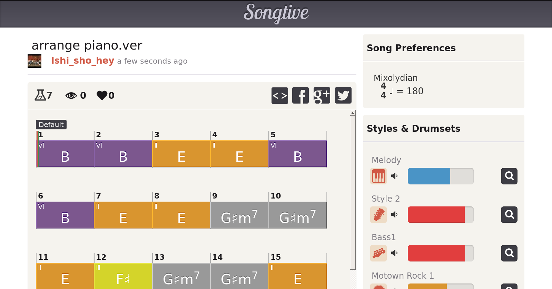Share the song on Google Plus

click(x=322, y=95)
